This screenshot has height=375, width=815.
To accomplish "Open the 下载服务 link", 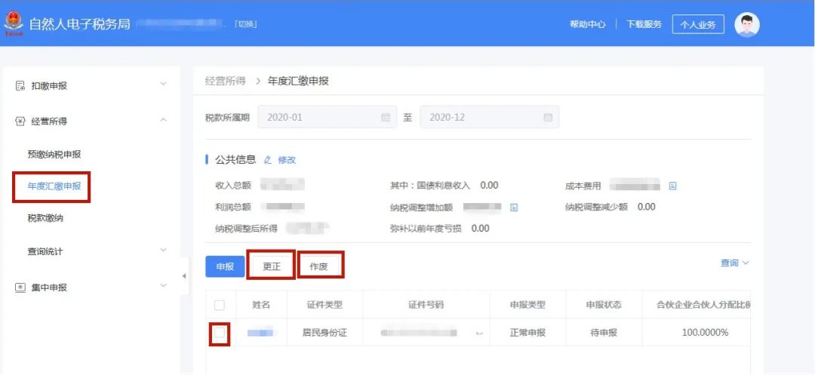I will 644,24.
